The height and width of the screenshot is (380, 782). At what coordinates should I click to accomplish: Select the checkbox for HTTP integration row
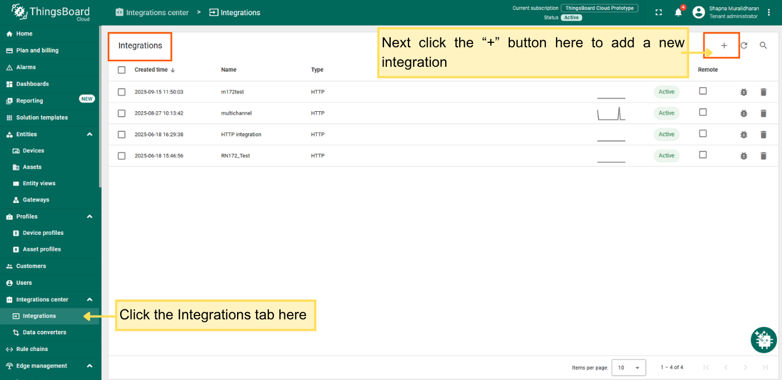pyautogui.click(x=122, y=135)
